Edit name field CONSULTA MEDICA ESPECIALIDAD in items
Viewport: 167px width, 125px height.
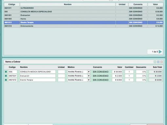37,72
